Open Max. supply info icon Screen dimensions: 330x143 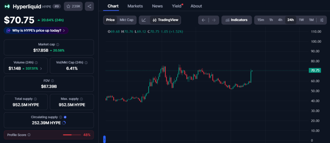[x=82, y=99]
